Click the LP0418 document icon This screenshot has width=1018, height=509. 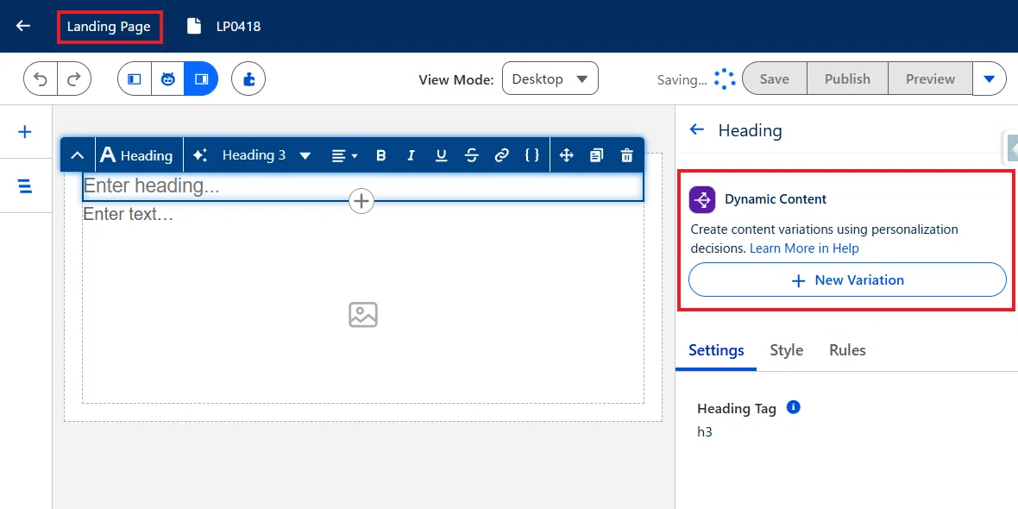[193, 26]
